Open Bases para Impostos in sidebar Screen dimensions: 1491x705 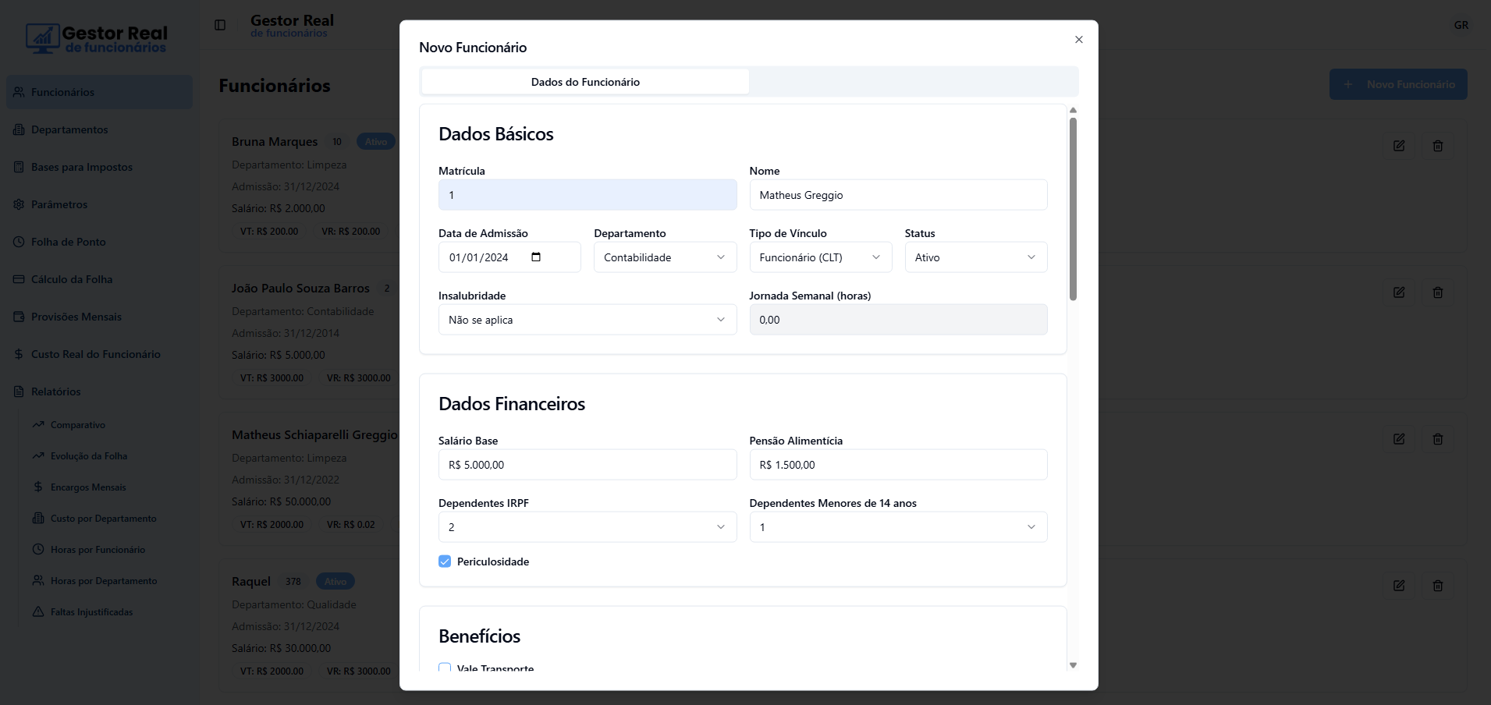pos(99,167)
